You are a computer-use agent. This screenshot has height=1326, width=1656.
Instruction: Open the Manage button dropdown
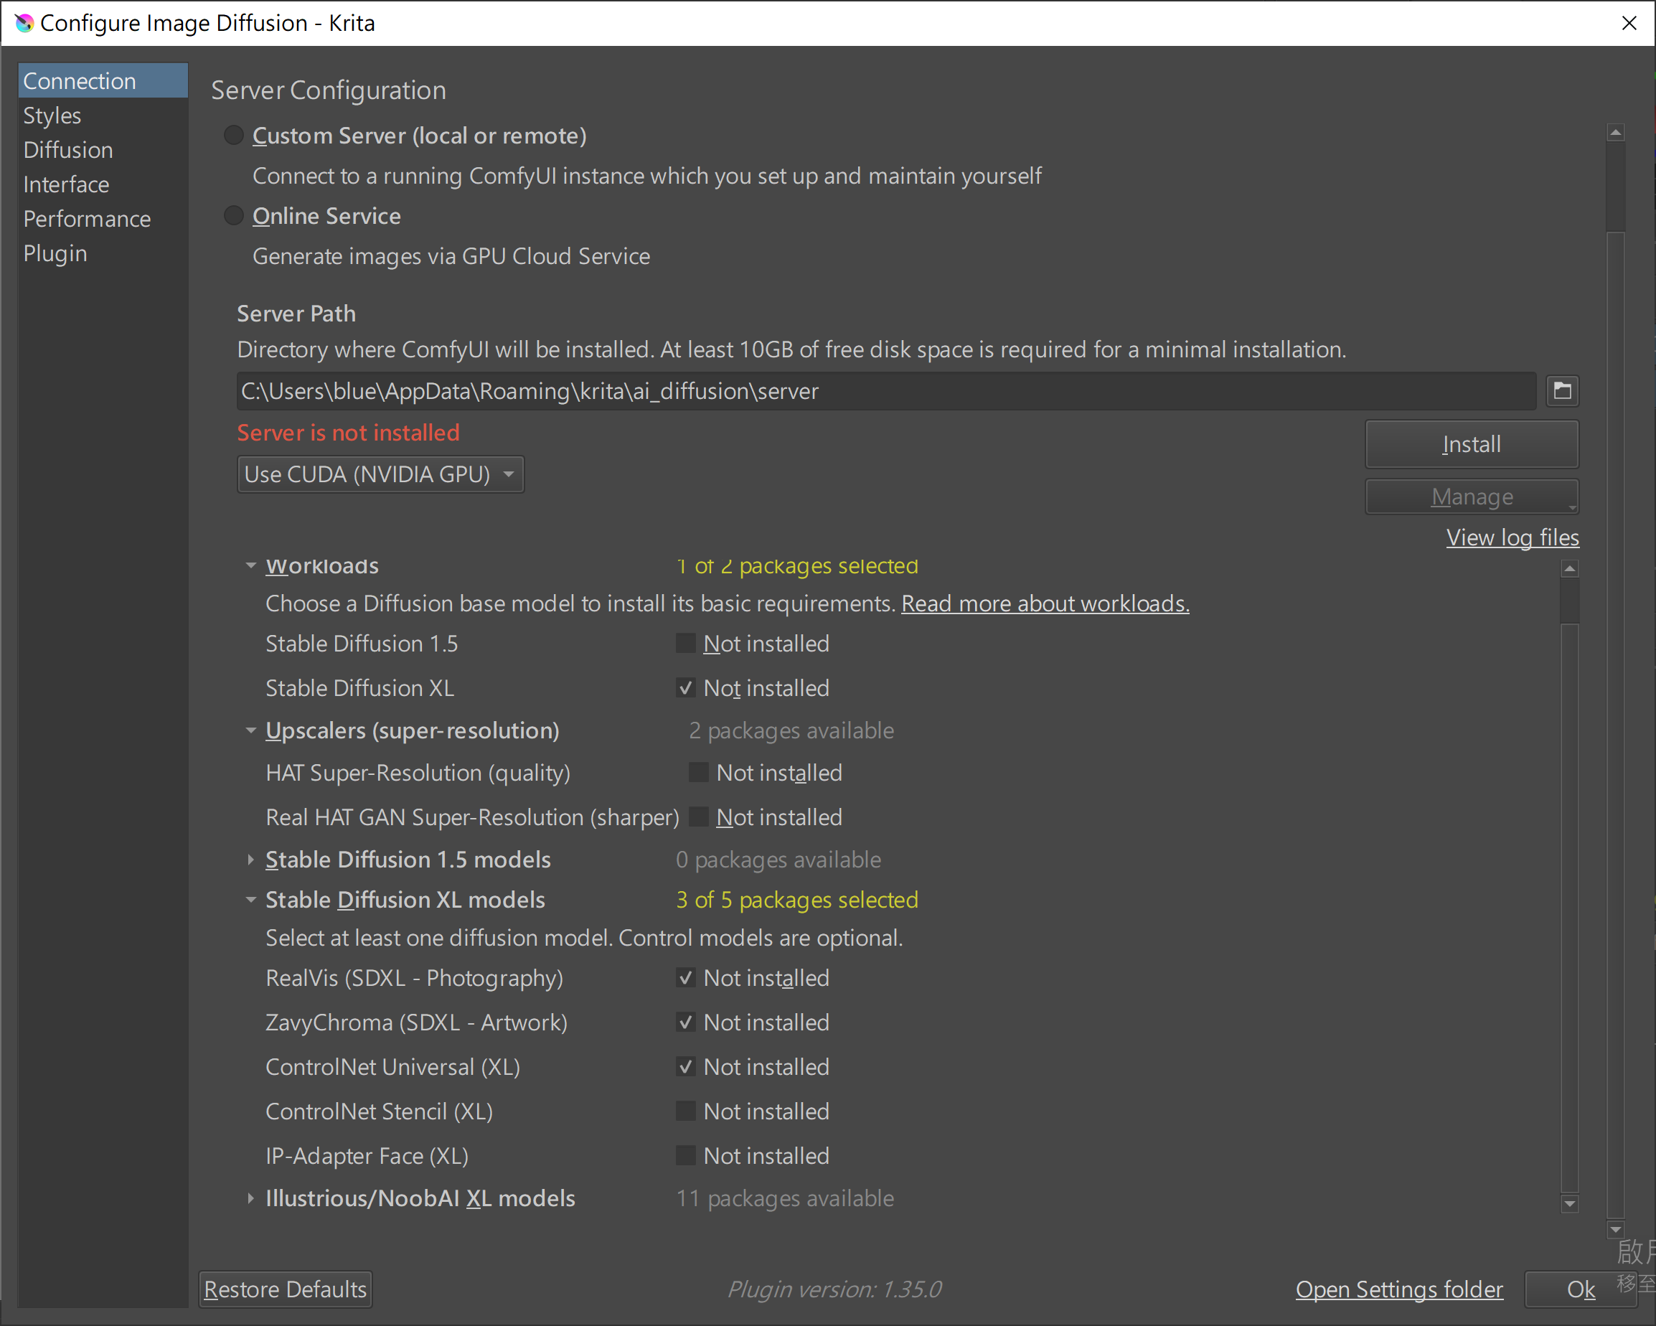point(1472,497)
